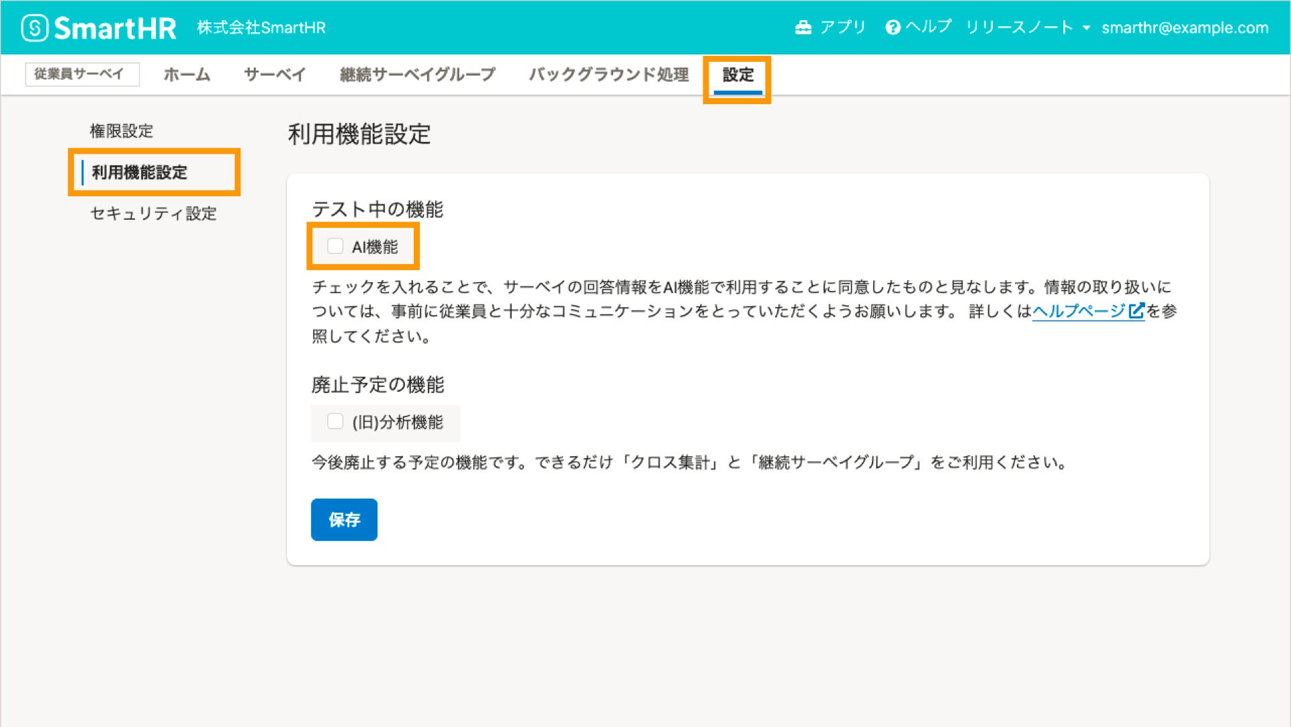Open バックグラウンド処理 tab
1291x727 pixels.
609,75
